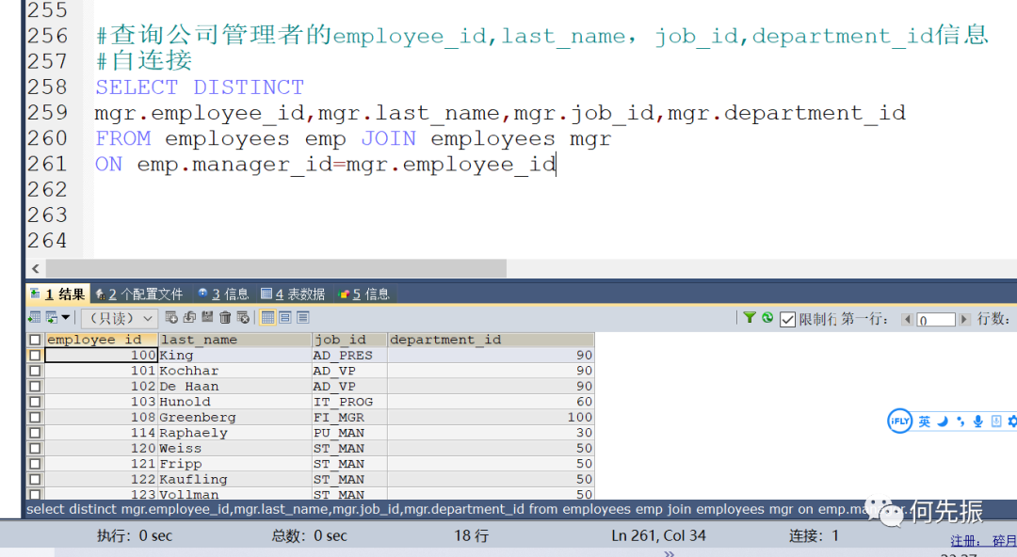Check the row checkbox for Raphaely
The width and height of the screenshot is (1017, 557).
click(35, 433)
